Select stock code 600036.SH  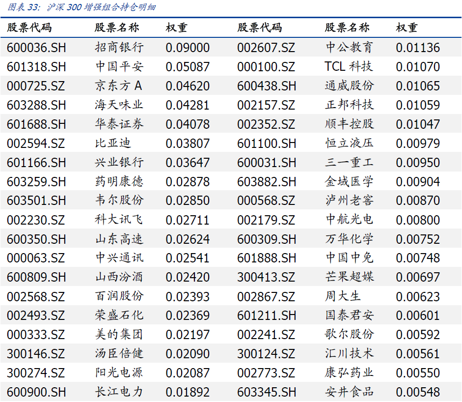36,48
